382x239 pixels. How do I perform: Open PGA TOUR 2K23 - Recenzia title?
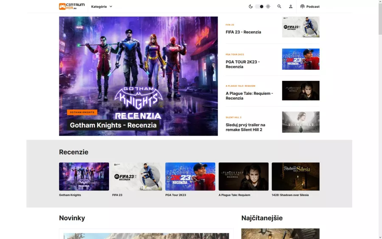(x=243, y=64)
